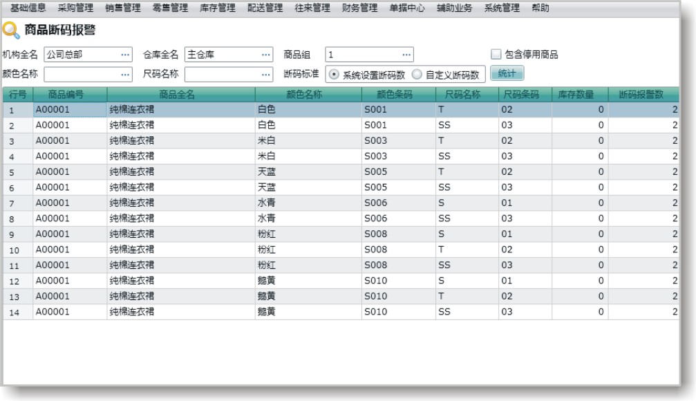
Task: Sort by the 库存数量 column header
Action: (x=580, y=94)
